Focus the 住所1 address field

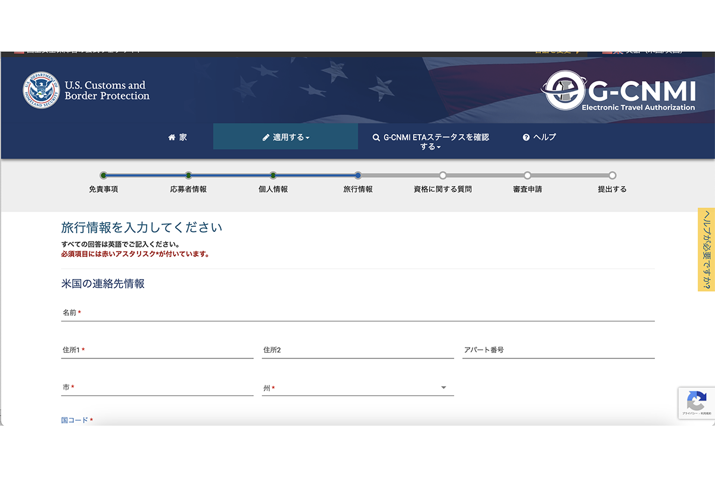click(x=157, y=351)
